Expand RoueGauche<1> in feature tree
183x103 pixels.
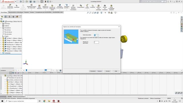tap(1, 45)
